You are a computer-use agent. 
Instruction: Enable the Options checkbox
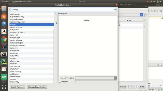click(x=60, y=82)
